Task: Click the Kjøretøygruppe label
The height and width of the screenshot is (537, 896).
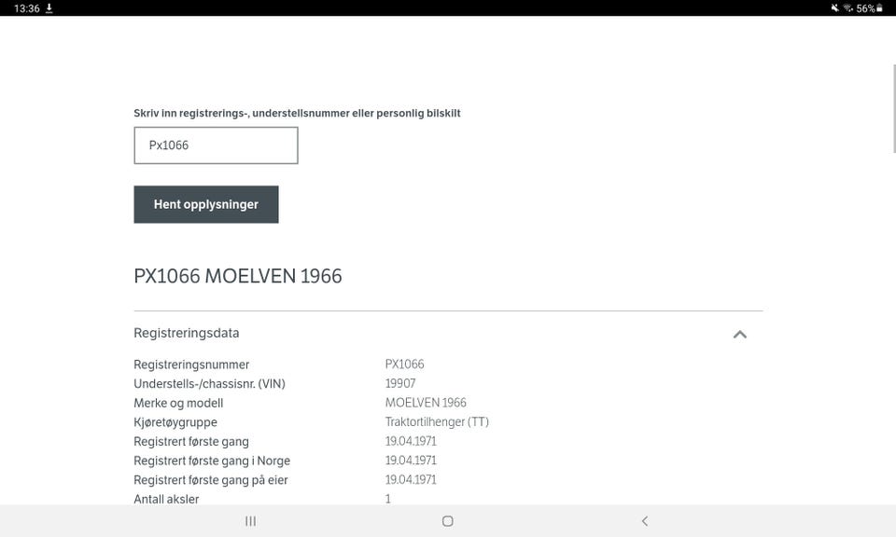Action: click(x=175, y=422)
